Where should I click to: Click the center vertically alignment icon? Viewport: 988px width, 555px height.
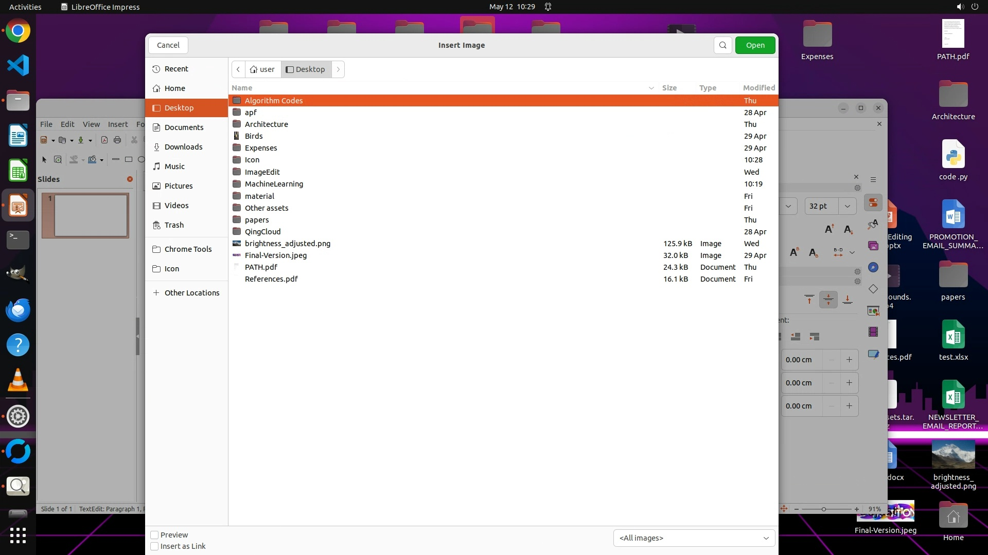tap(828, 300)
